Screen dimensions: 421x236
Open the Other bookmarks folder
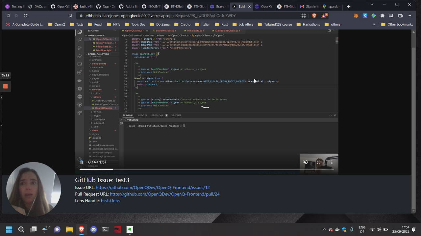point(397,24)
